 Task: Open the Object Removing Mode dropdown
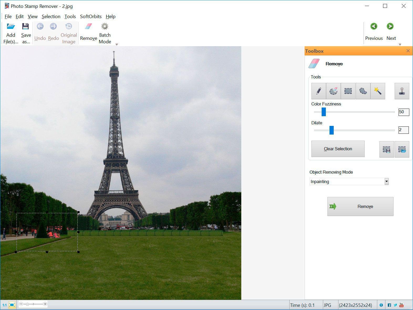pyautogui.click(x=386, y=181)
